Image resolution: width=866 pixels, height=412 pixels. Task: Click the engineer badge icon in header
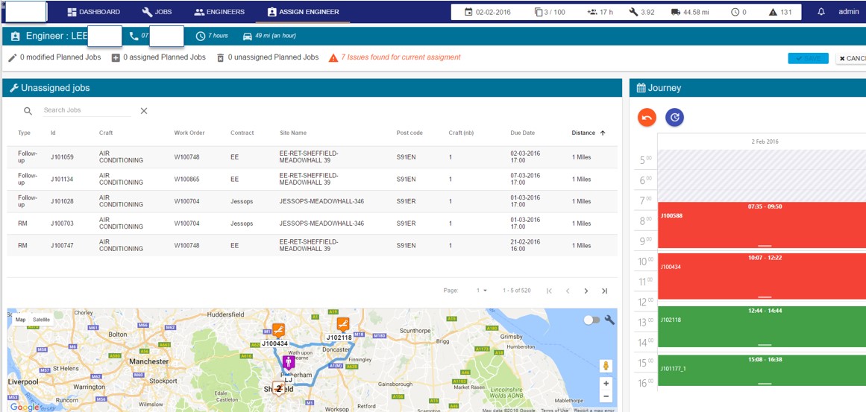point(15,36)
